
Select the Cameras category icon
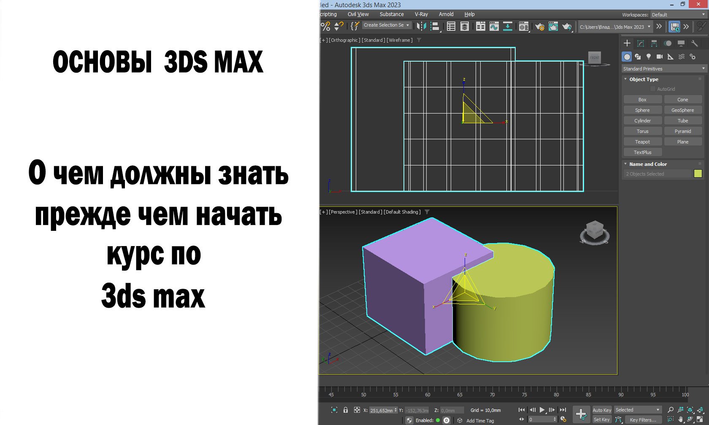coord(660,57)
